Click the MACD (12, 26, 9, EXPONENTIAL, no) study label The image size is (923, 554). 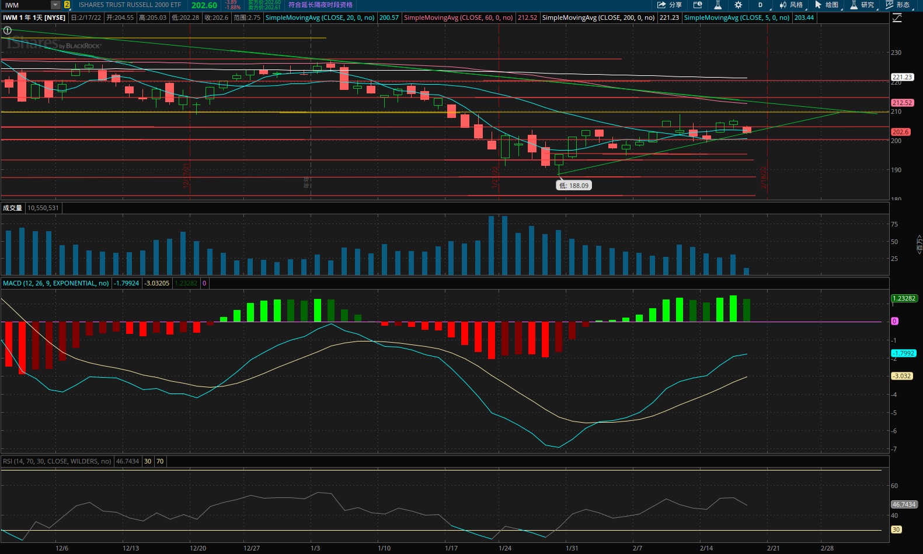[55, 283]
